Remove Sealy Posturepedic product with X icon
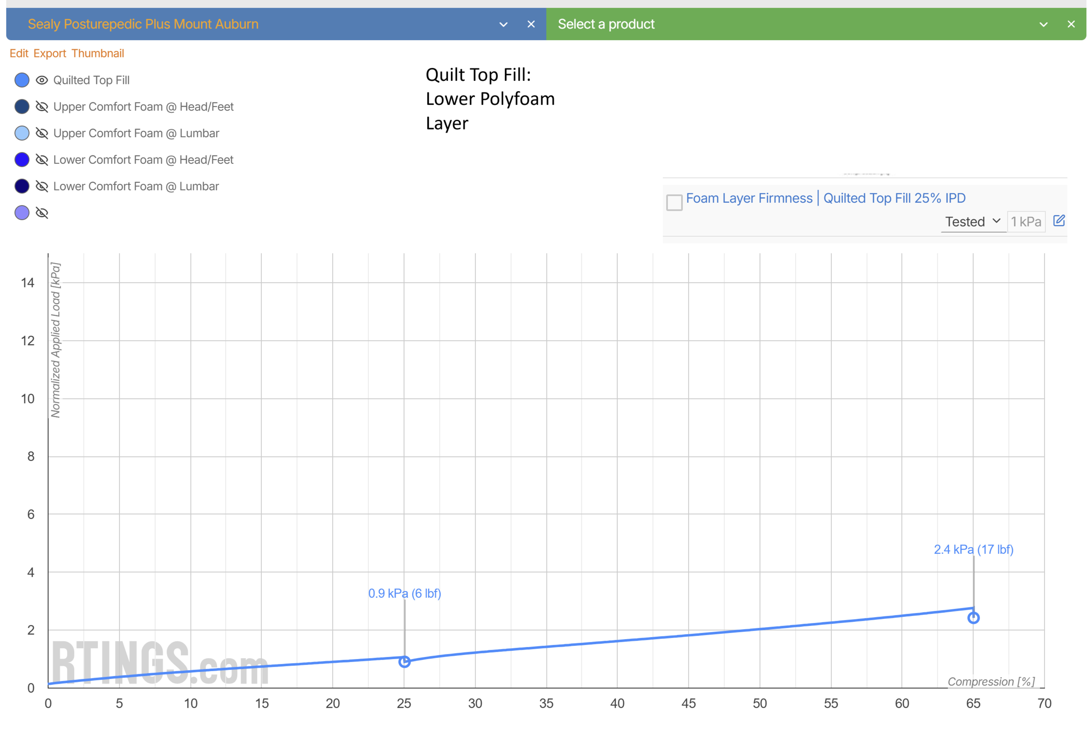Viewport: 1091px width, 737px height. tap(531, 24)
